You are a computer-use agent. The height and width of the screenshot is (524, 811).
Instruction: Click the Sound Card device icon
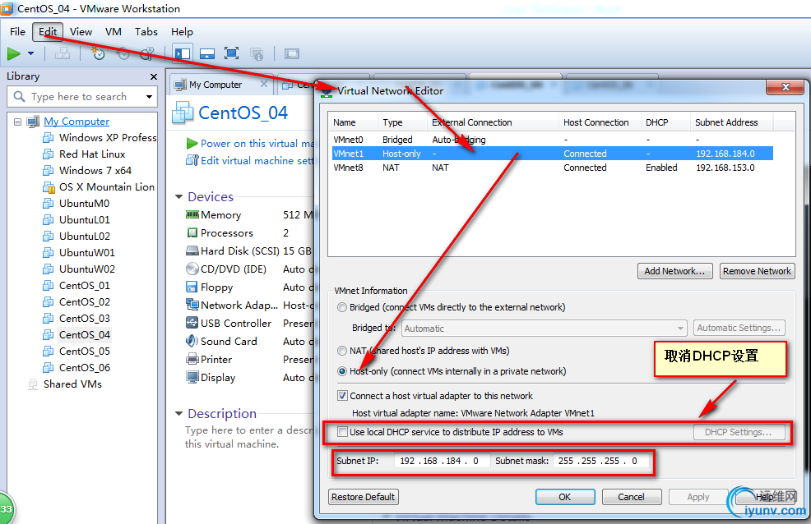[192, 341]
